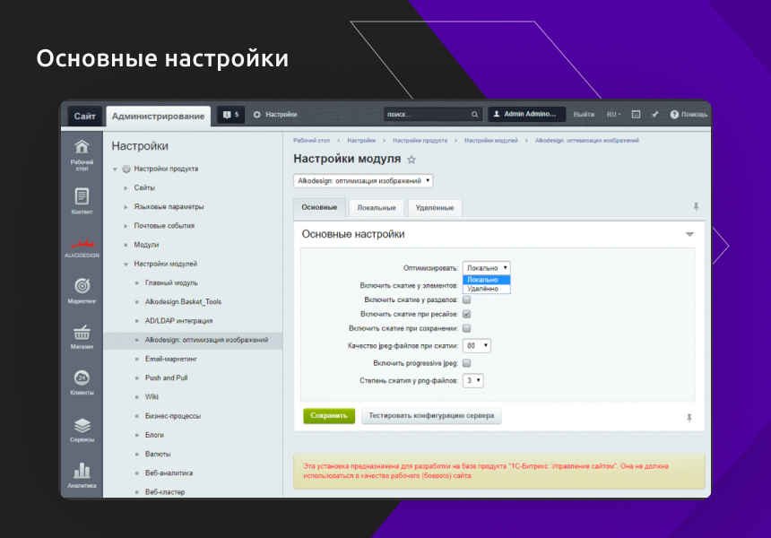This screenshot has height=538, width=771.
Task: Open the Клиенты section icon
Action: click(x=82, y=377)
